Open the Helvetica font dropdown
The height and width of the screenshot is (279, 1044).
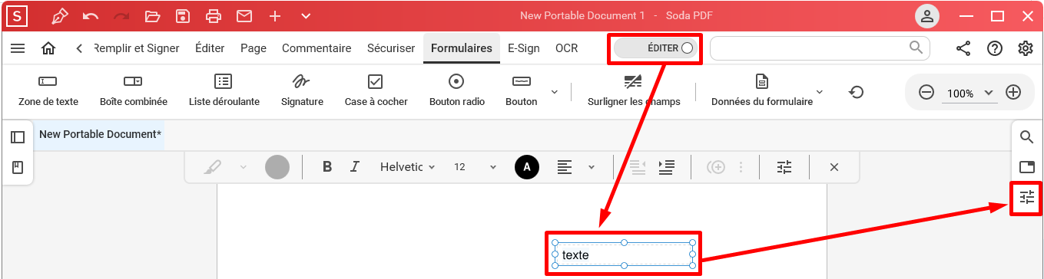coord(408,166)
